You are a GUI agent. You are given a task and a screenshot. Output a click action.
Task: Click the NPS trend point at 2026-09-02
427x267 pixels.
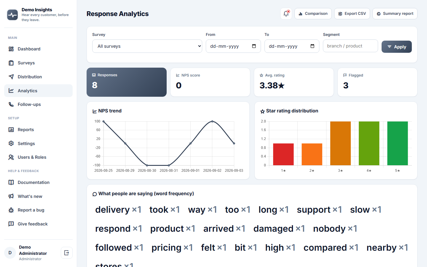[x=212, y=121]
